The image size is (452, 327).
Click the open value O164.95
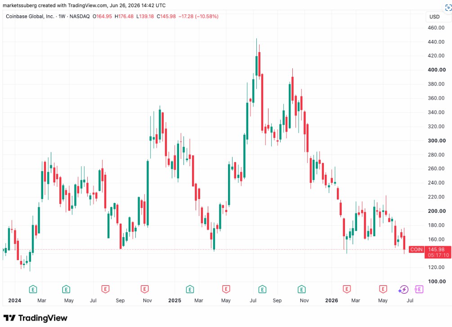click(x=102, y=17)
